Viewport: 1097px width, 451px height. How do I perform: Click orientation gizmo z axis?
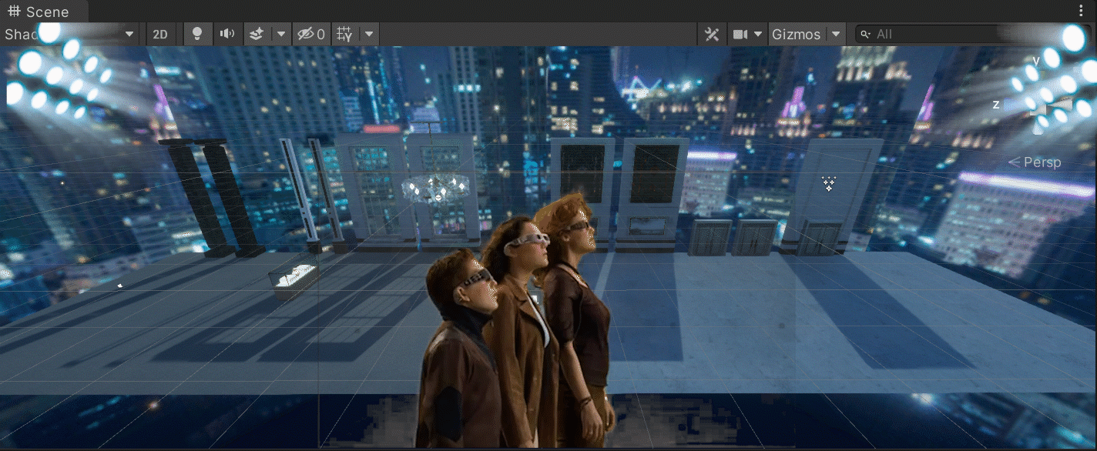pos(996,104)
